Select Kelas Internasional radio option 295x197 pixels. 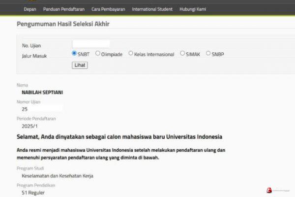(x=131, y=54)
